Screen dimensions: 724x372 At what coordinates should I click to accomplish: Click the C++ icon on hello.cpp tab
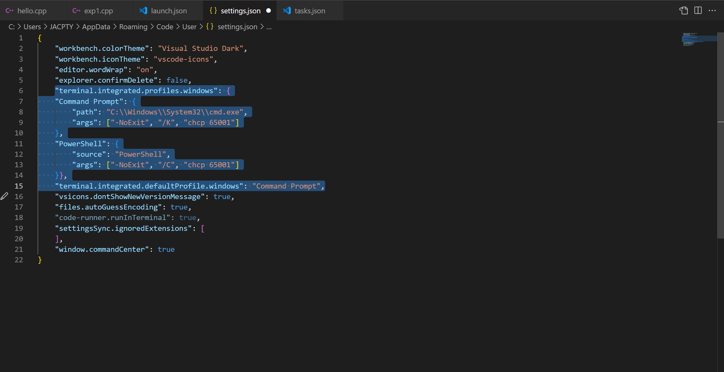coord(10,10)
